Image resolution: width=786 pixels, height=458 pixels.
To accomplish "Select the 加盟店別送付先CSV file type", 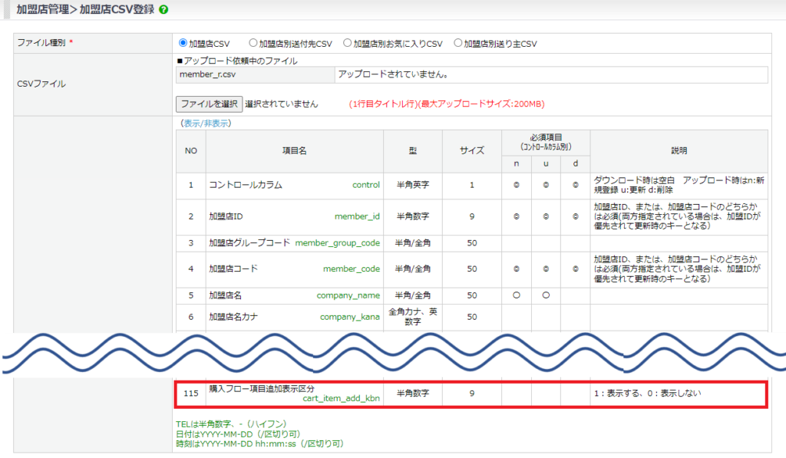I will pyautogui.click(x=252, y=44).
